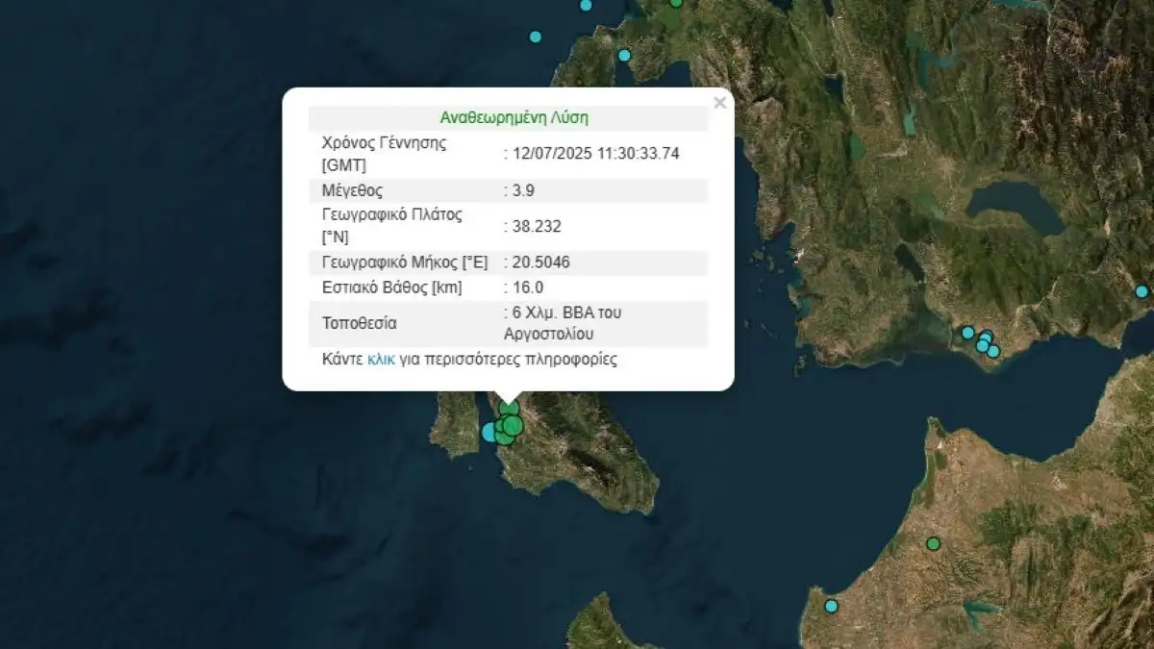
Task: Select the cluster of cyan markers near the gulf
Action: [984, 342]
